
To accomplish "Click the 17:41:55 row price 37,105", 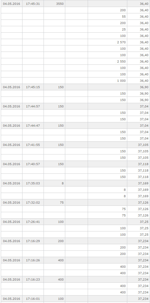I will pyautogui.click(x=139, y=145).
